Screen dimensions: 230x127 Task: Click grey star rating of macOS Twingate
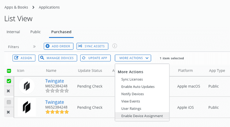(x=57, y=91)
